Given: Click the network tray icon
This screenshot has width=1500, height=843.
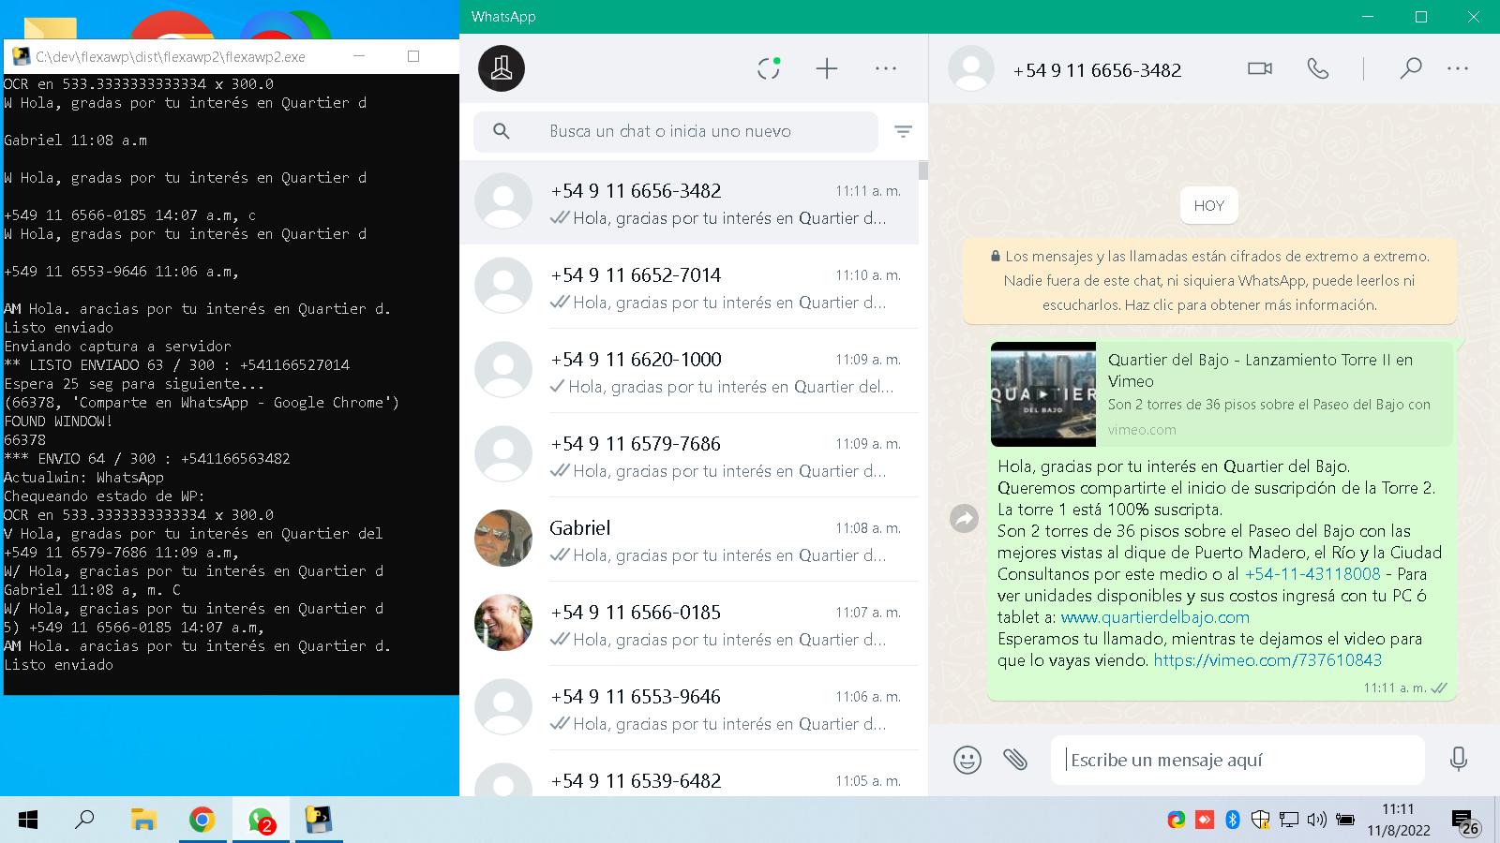Looking at the screenshot, I should (x=1289, y=820).
